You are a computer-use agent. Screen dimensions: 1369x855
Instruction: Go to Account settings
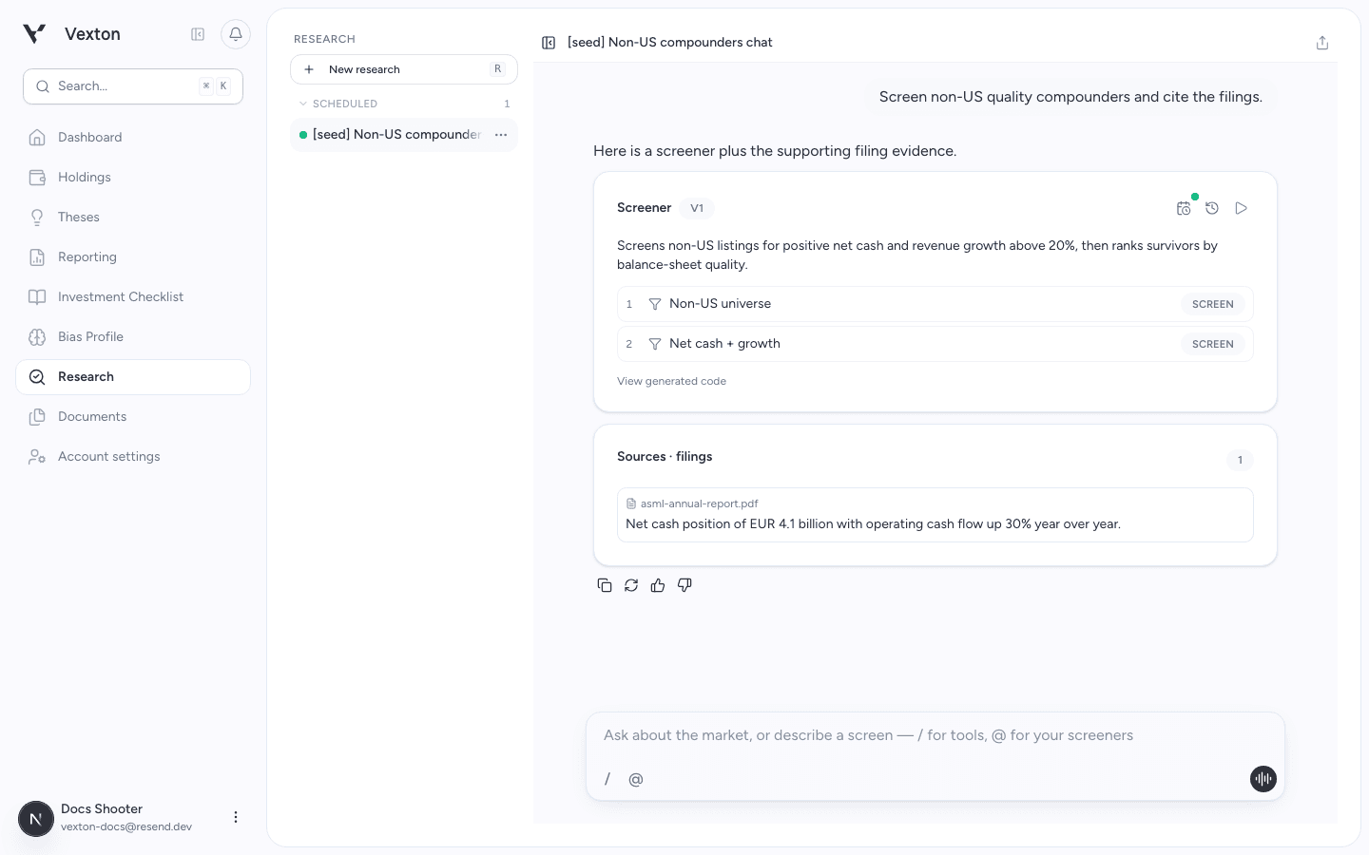click(x=133, y=457)
